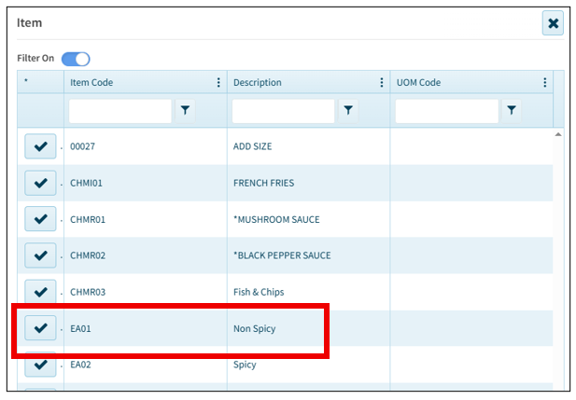Click the UOM Code filter text box
The width and height of the screenshot is (576, 400).
[446, 111]
